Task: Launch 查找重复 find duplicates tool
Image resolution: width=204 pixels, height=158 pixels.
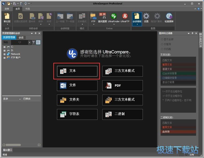Action: (x=102, y=16)
